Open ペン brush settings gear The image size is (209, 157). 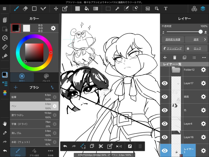tap(55, 106)
